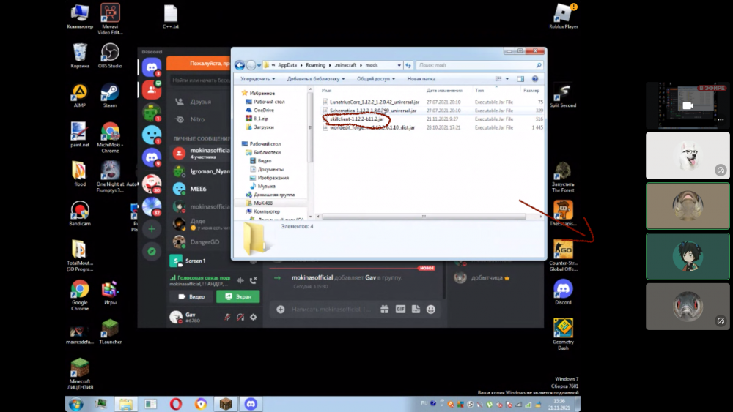Sort files by Размер column

pyautogui.click(x=531, y=91)
